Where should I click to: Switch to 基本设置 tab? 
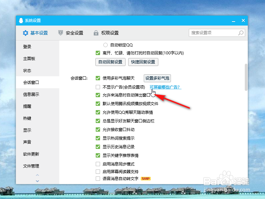pyautogui.click(x=35, y=33)
